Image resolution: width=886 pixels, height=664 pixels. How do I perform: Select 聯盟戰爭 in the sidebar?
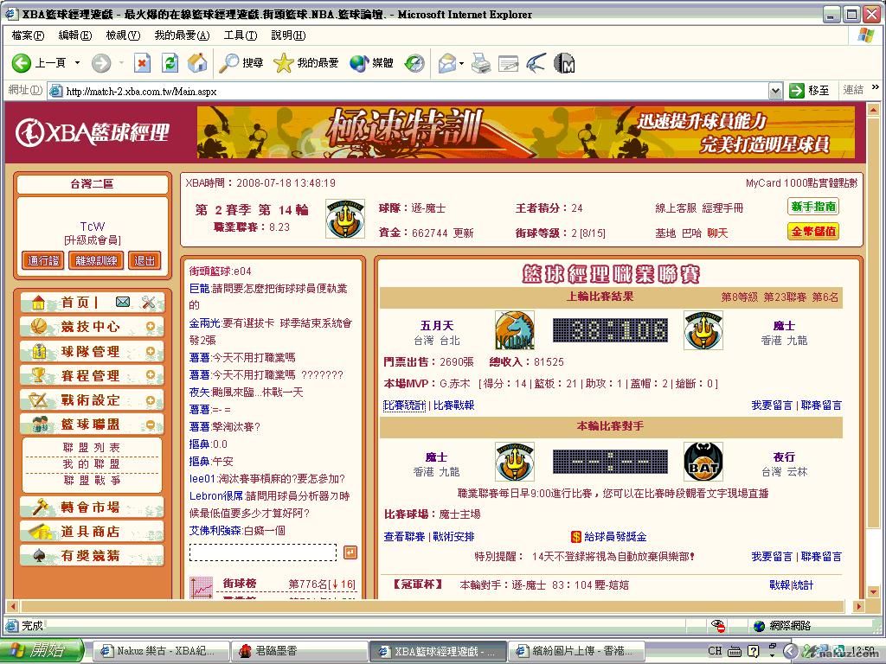point(92,480)
